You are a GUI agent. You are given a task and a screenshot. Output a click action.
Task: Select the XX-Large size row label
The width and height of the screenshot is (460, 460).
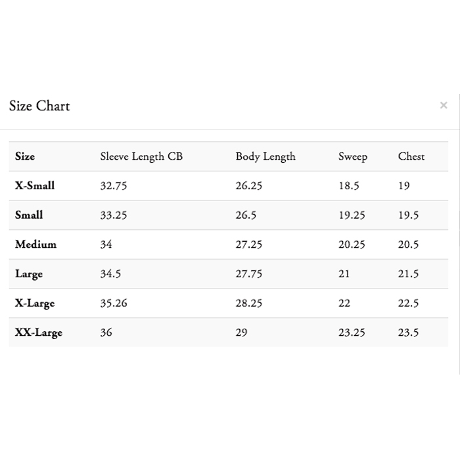pos(39,333)
